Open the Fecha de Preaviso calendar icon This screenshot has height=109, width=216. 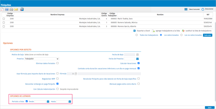(137, 59)
